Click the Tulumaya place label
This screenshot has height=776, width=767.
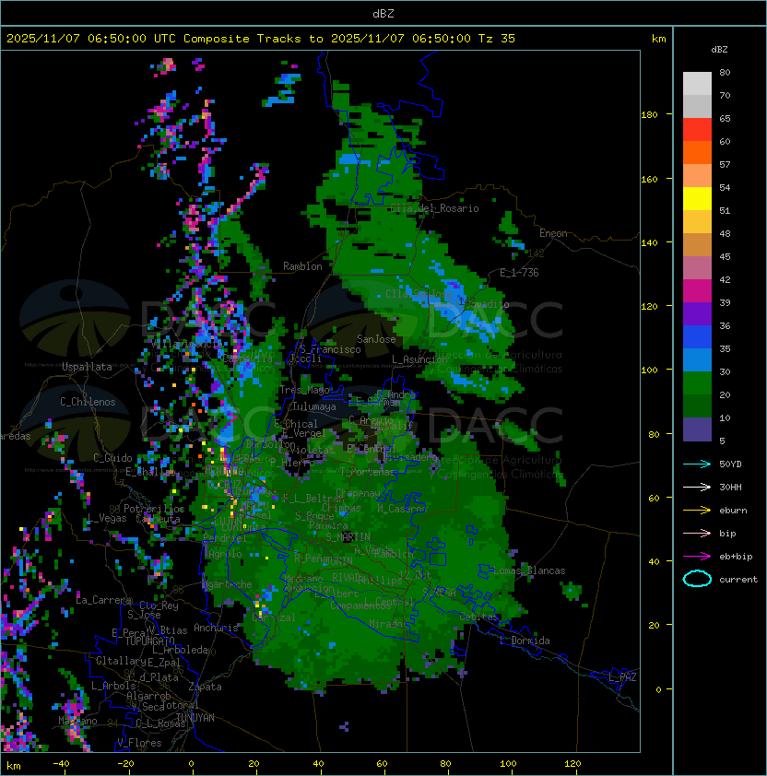[x=314, y=406]
